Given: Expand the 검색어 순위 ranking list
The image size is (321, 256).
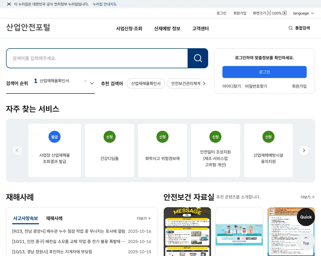Looking at the screenshot, I should point(92,83).
